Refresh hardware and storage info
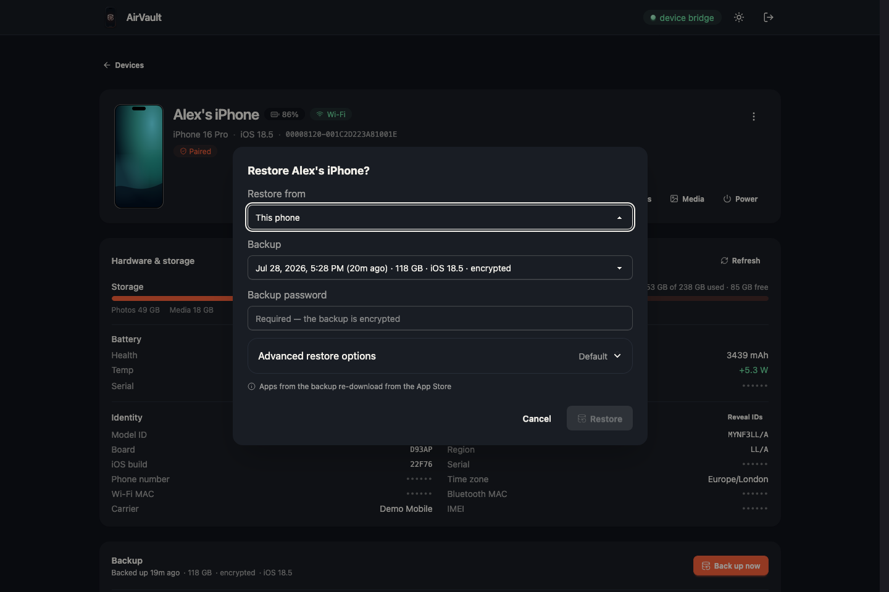Screen dimensions: 889x592 [x=740, y=261]
